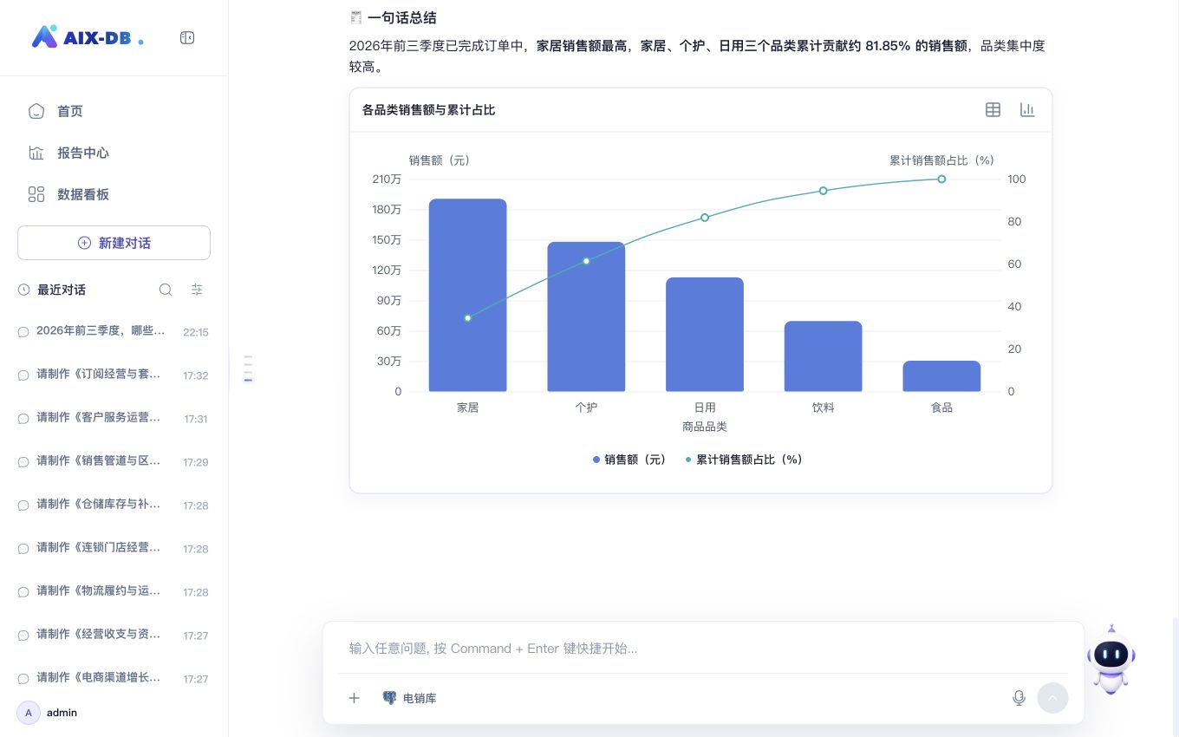Open conversation 请制作《电商渠道增长…

(x=114, y=678)
